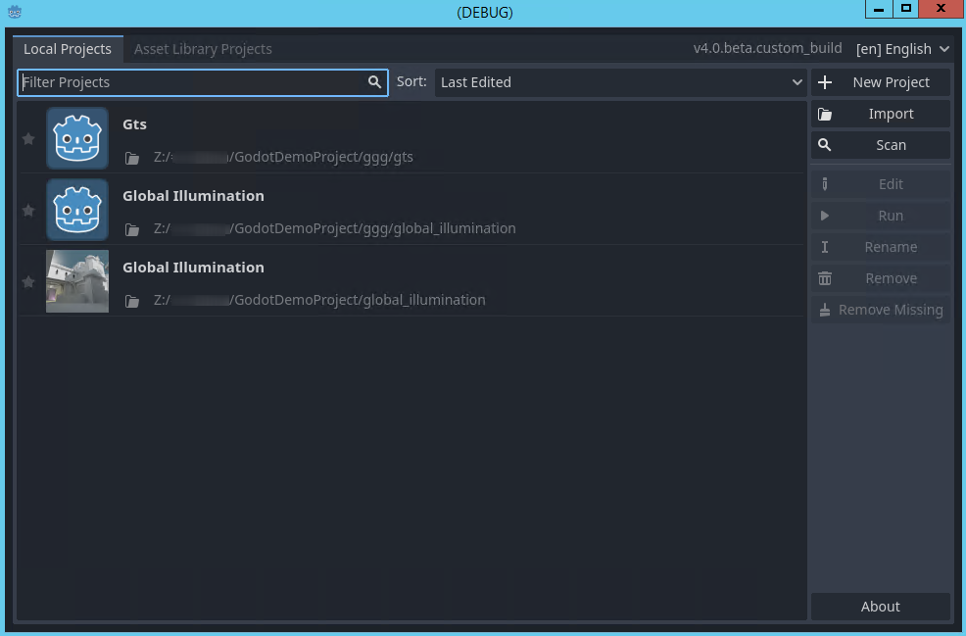The height and width of the screenshot is (636, 966).
Task: Click the Import button label
Action: 891,114
